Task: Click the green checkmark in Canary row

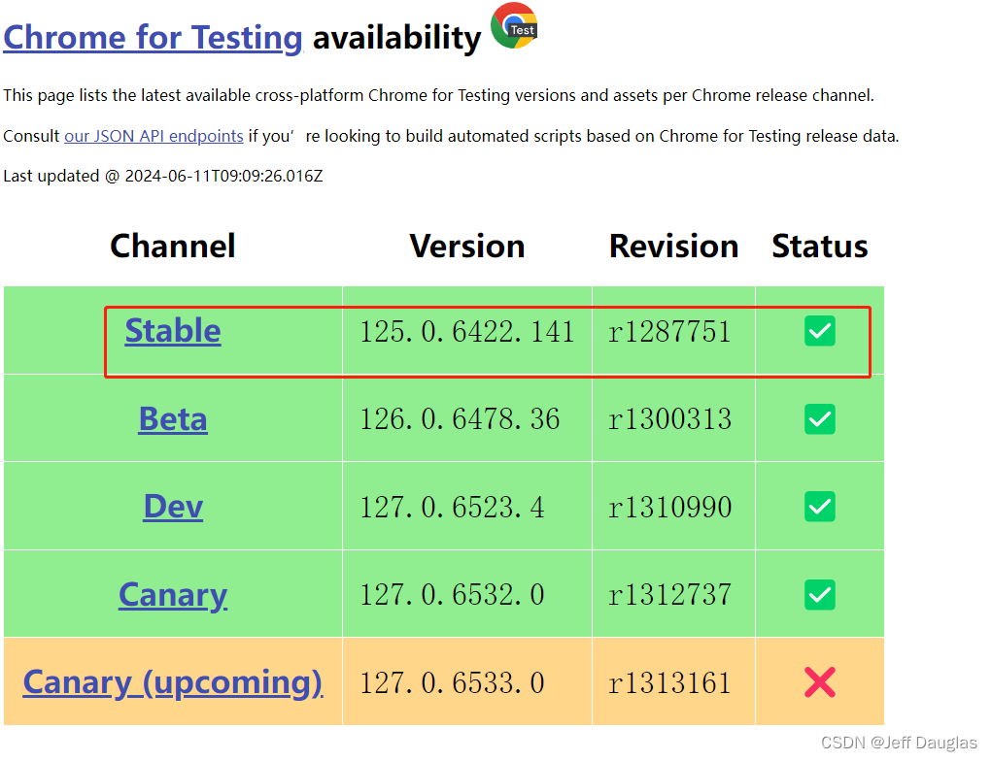Action: pos(820,595)
